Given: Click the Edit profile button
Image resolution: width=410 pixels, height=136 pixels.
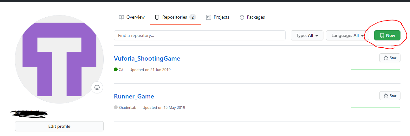Looking at the screenshot, I should tap(59, 126).
